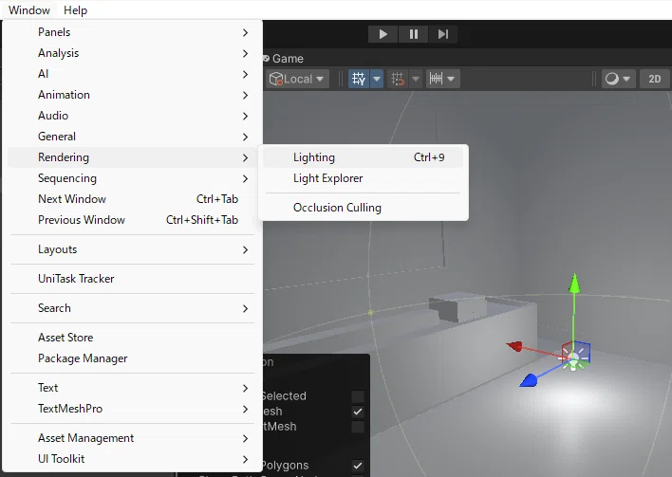Open the grid settings dropdown arrow

pyautogui.click(x=377, y=79)
